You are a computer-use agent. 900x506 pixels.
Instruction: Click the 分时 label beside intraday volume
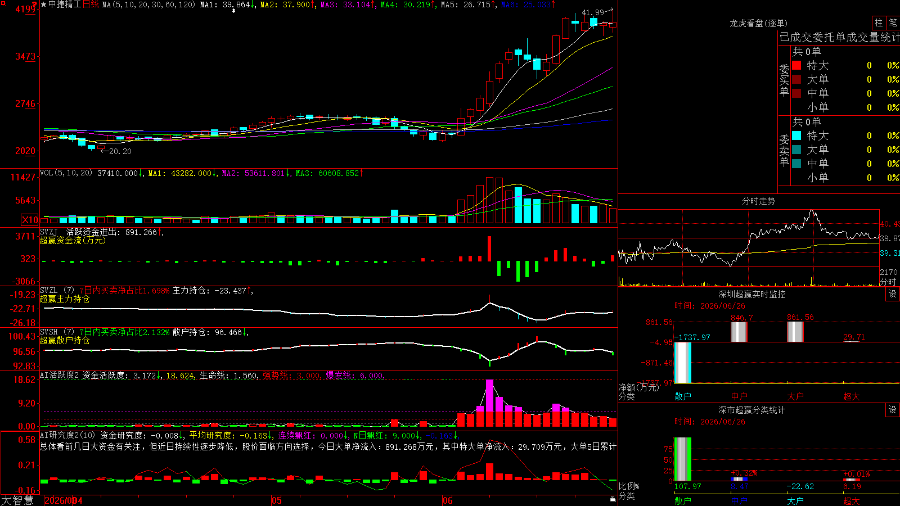888,281
